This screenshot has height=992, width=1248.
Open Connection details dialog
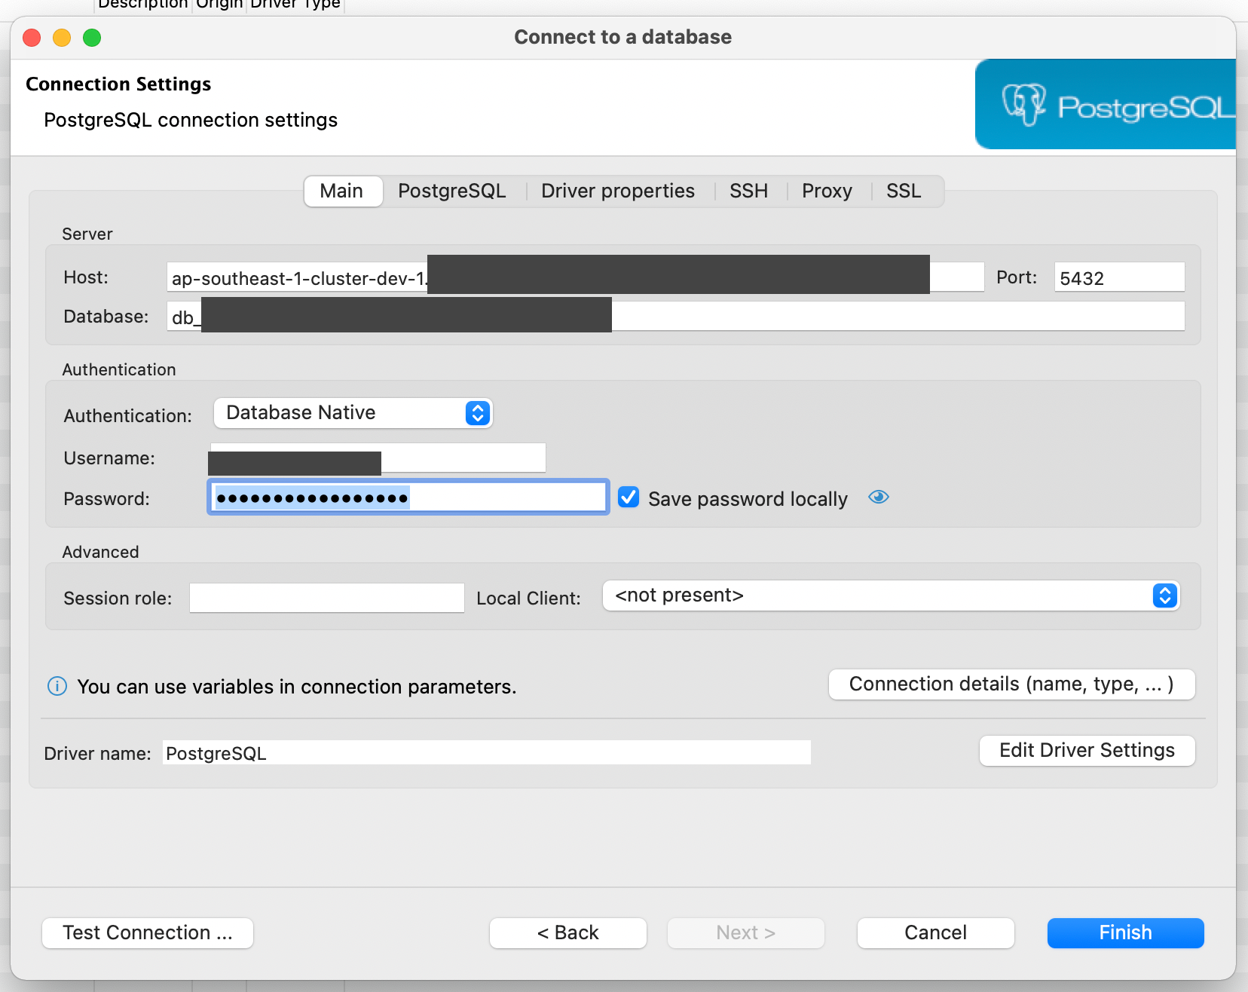(1011, 684)
